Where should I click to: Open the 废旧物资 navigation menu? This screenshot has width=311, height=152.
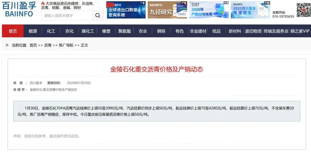253,31
